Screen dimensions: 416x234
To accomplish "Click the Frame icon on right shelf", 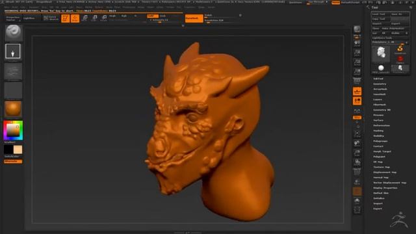I will coord(357,134).
